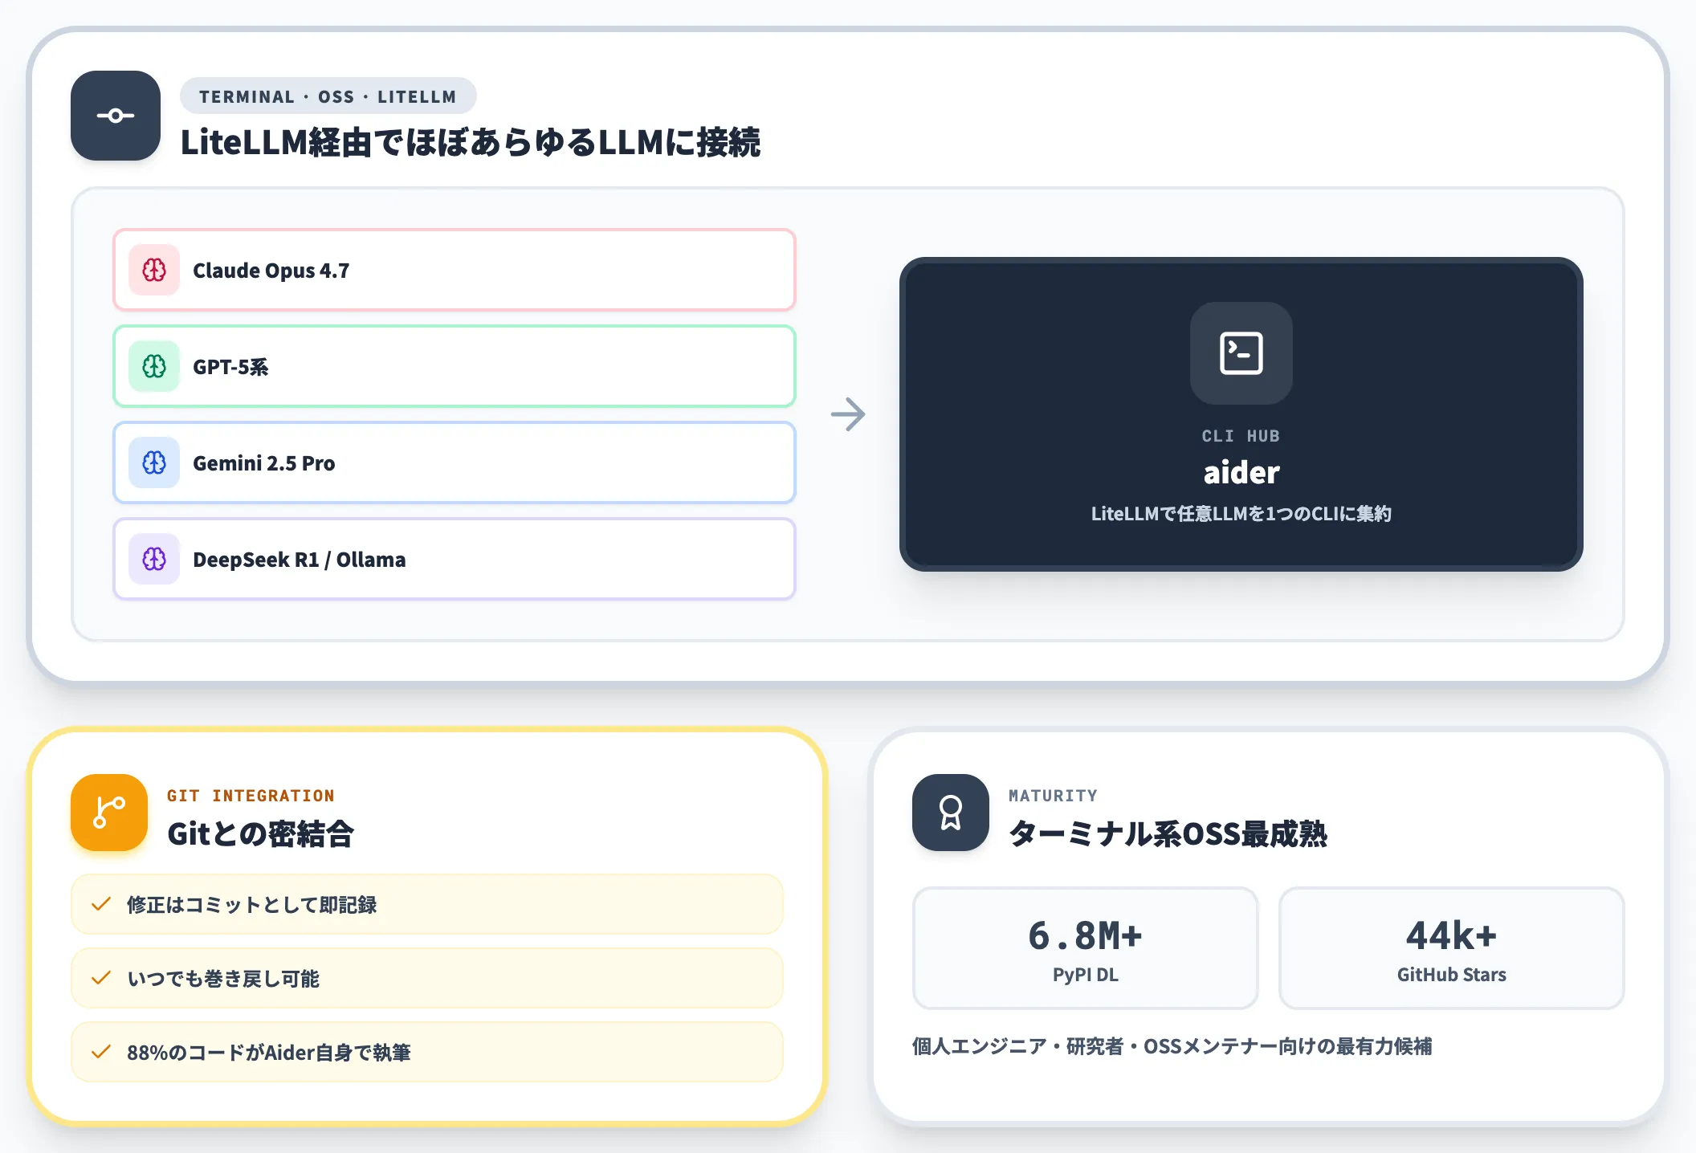
Task: Click the text 個人エンジニア・研究者・OSSメンテナー向けの最有力候補
Action: click(1172, 1046)
